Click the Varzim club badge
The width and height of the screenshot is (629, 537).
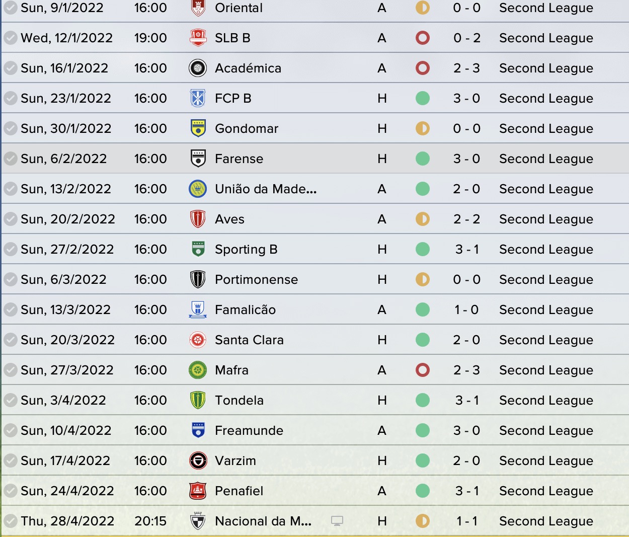(198, 461)
